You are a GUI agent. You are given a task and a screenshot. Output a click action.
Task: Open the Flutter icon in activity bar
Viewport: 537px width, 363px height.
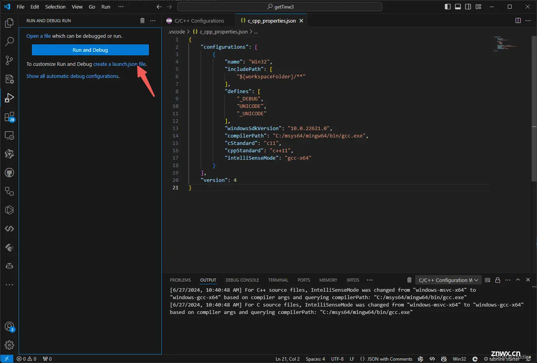point(9,247)
